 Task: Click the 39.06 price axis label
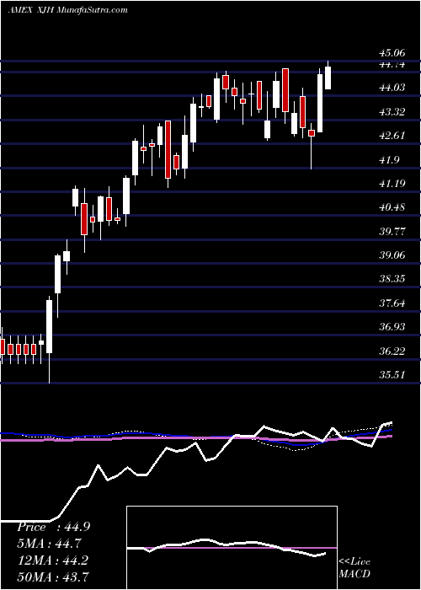tap(392, 255)
